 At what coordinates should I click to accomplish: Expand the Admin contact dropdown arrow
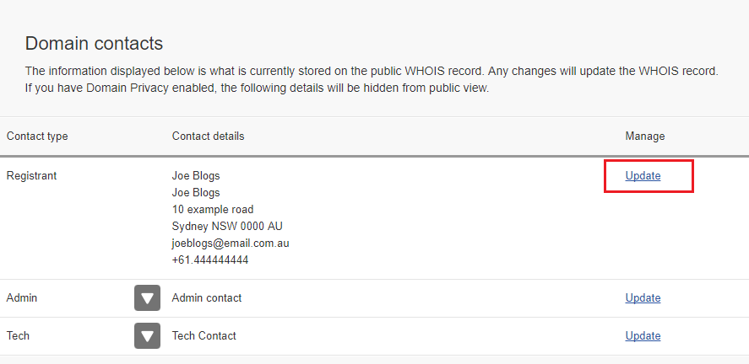point(147,297)
